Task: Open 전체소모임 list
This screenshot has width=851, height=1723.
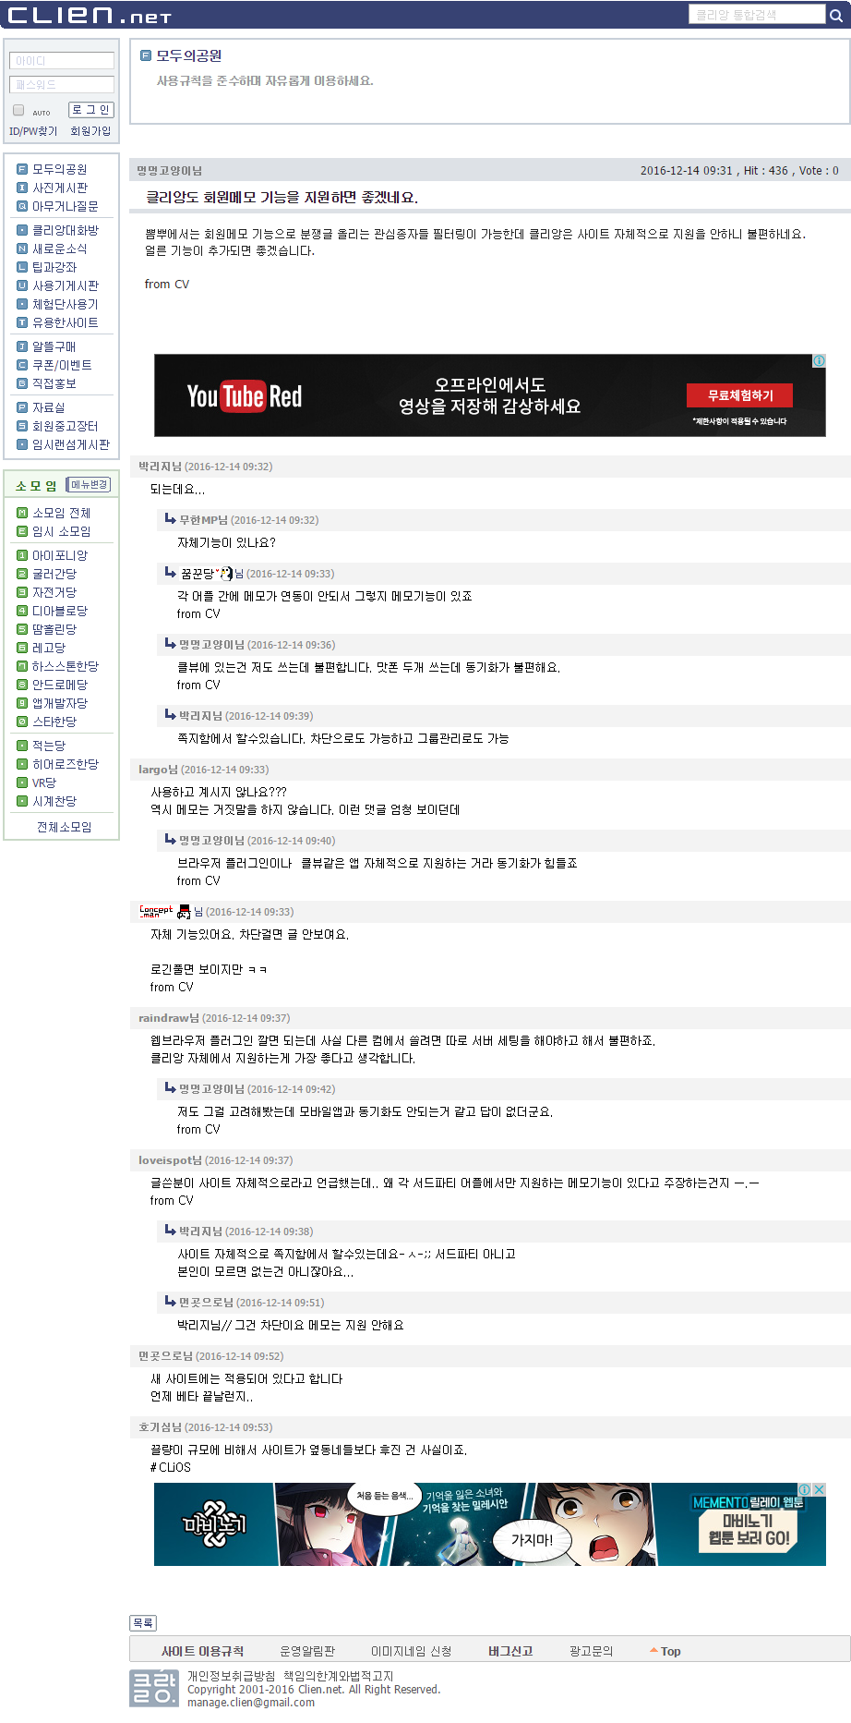Action: pyautogui.click(x=64, y=827)
